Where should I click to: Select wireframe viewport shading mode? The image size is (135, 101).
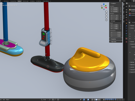point(94,100)
